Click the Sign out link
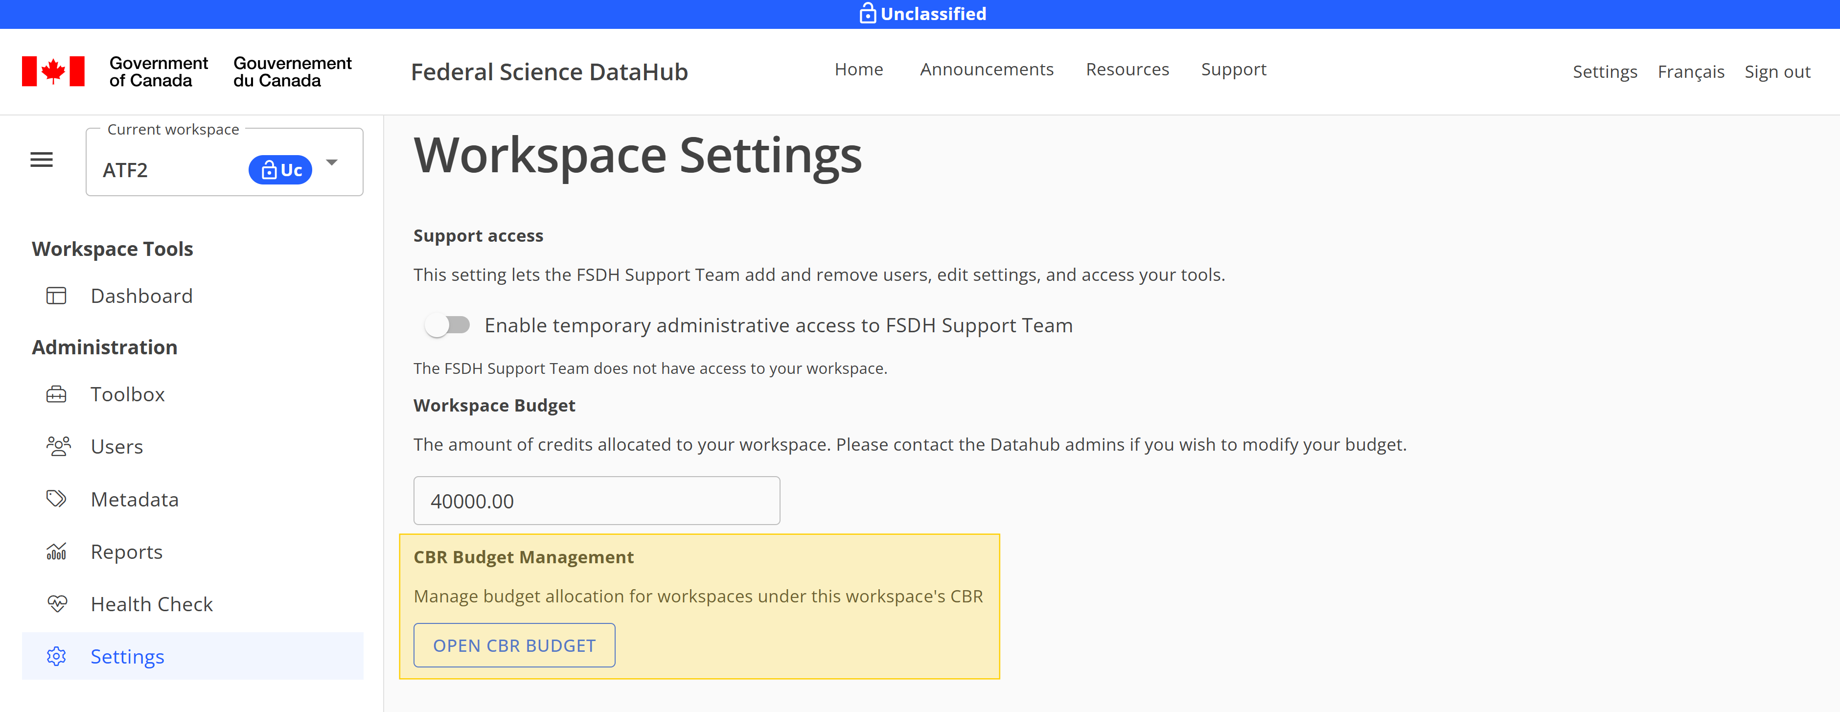Viewport: 1840px width, 712px height. click(1776, 72)
